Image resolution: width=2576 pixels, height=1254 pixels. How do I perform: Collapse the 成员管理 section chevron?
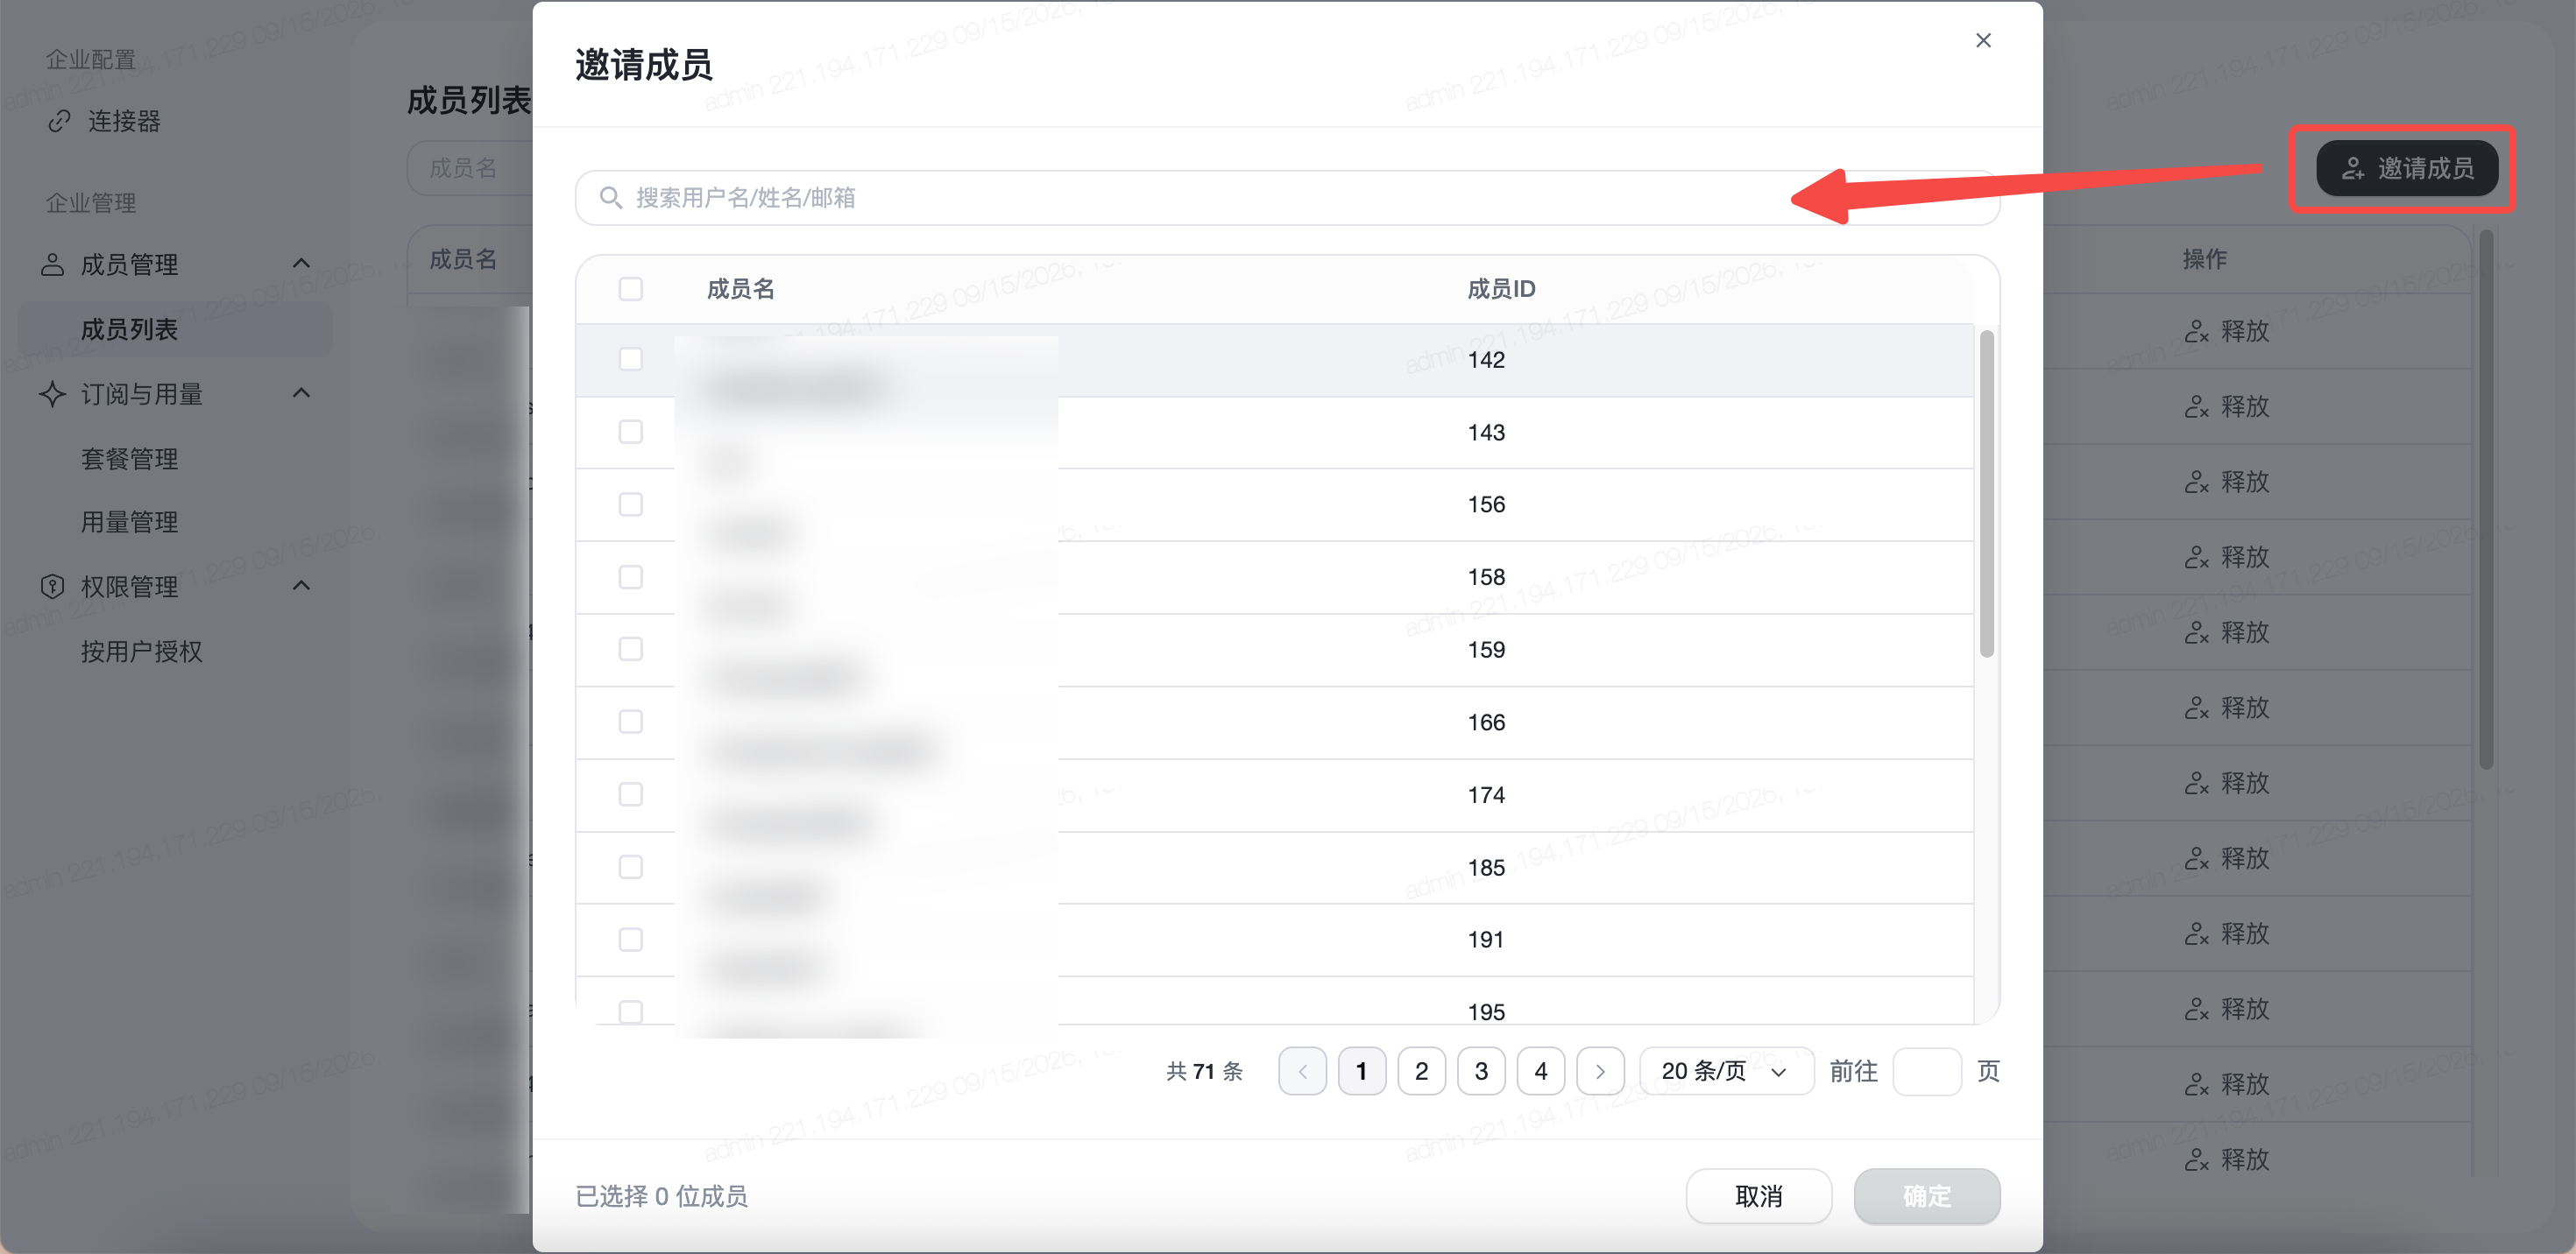(x=301, y=264)
